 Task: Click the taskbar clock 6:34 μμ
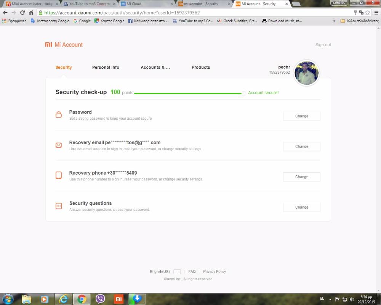[367, 297]
